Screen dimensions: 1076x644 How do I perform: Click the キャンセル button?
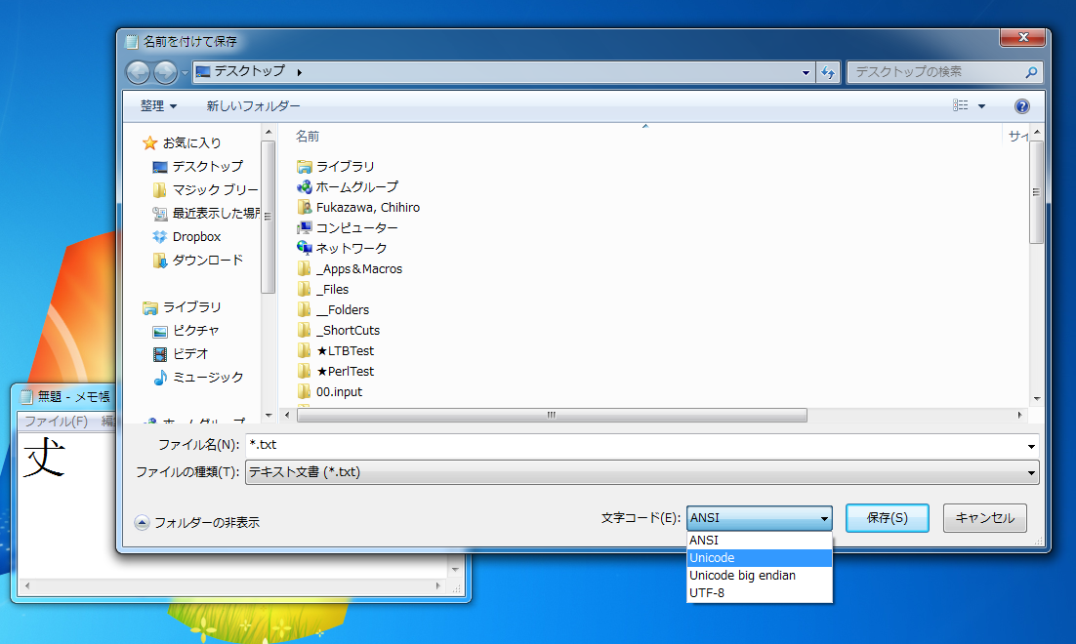[x=985, y=518]
